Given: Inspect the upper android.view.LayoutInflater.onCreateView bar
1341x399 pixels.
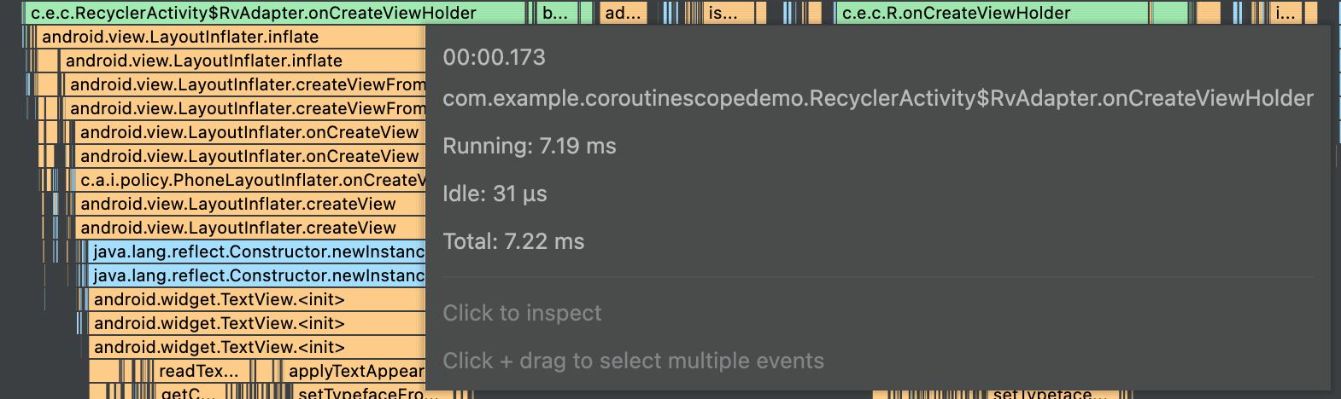Looking at the screenshot, I should point(249,132).
